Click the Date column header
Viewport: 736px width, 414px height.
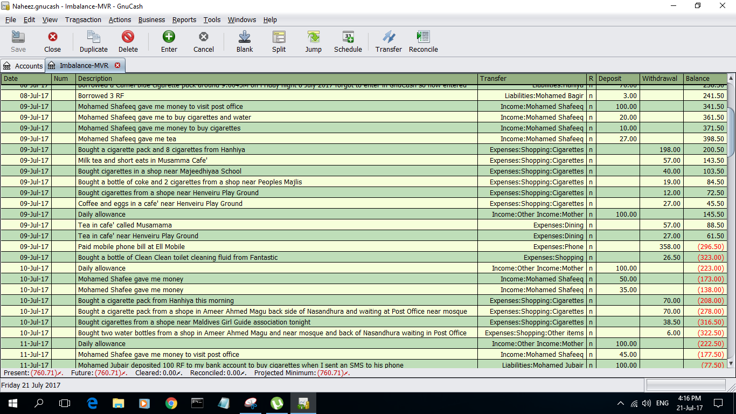click(x=26, y=79)
